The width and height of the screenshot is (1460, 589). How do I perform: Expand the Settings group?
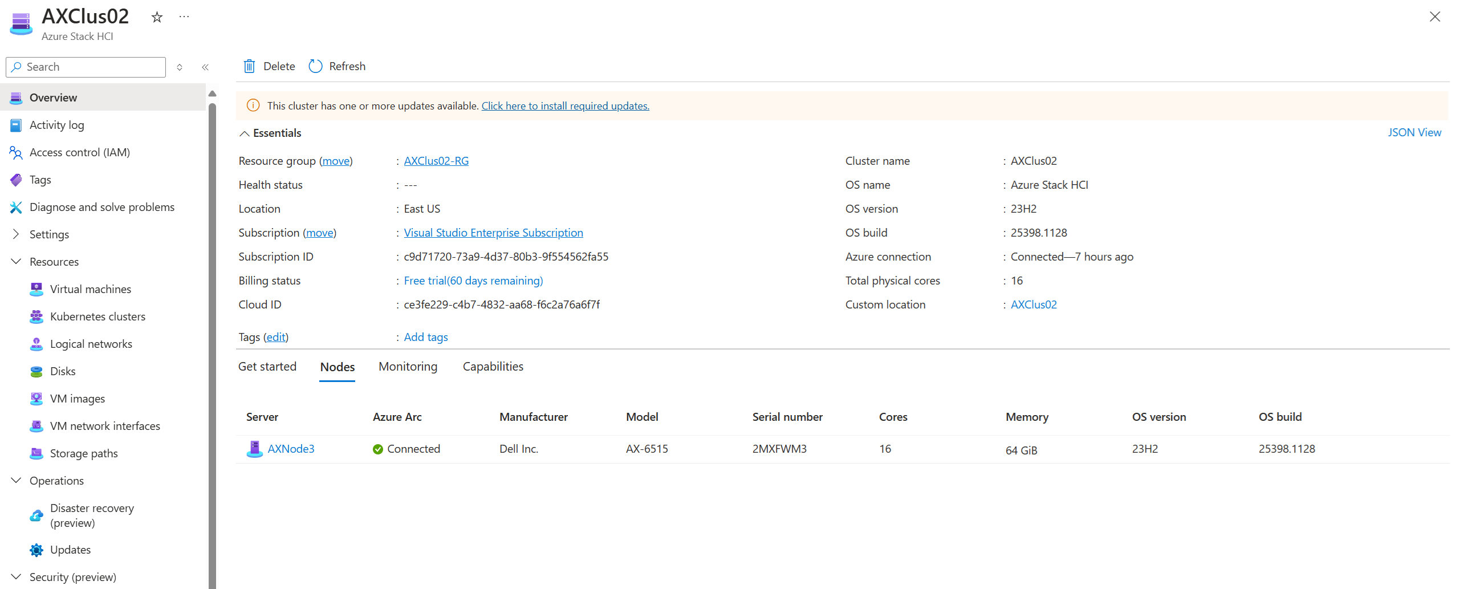[x=16, y=234]
